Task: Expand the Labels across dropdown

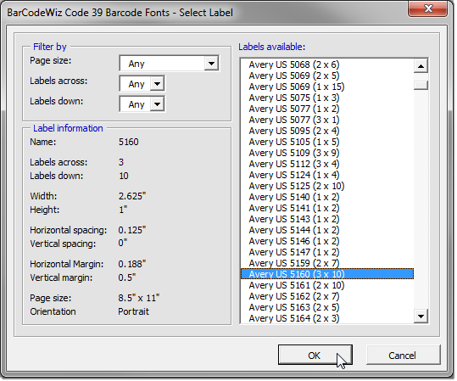Action: [142, 83]
